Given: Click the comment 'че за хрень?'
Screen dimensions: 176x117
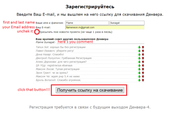Looking at the screenshot, I should point(60,73).
